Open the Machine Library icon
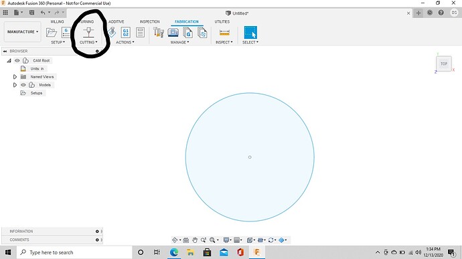Screen dimensions: 462x259 point(173,32)
